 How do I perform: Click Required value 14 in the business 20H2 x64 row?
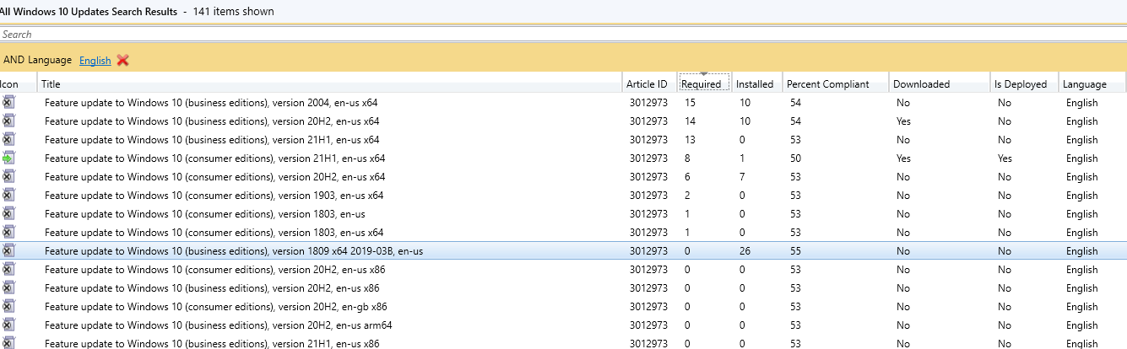coord(691,121)
